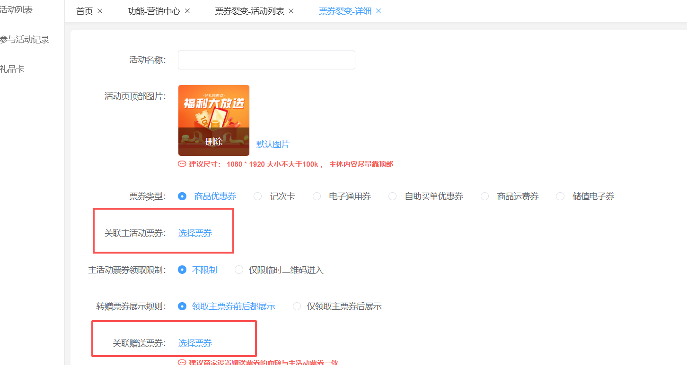Switch to 票券裂变-活动列表 tab
Screen dimensions: 687x365
click(249, 11)
